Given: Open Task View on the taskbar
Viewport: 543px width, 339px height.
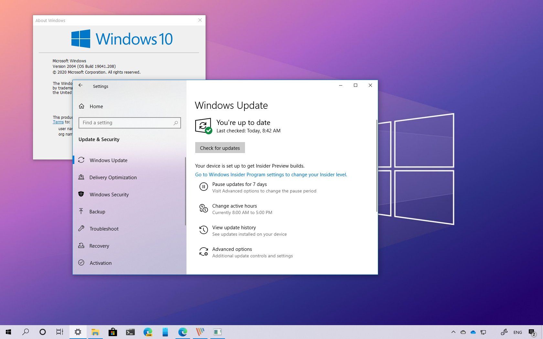Looking at the screenshot, I should pos(59,332).
